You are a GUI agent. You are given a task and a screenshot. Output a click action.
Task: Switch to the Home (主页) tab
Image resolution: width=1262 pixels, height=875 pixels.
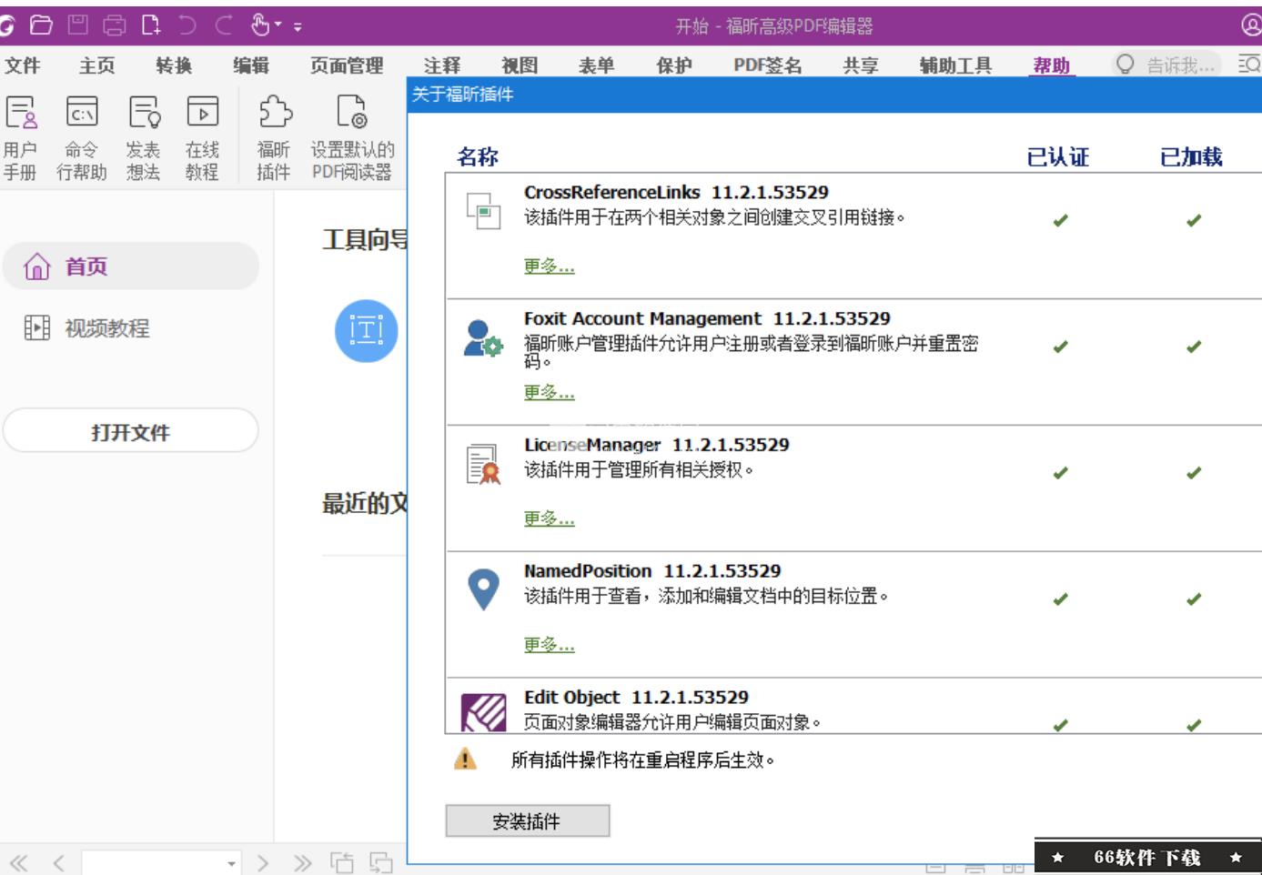tap(97, 65)
